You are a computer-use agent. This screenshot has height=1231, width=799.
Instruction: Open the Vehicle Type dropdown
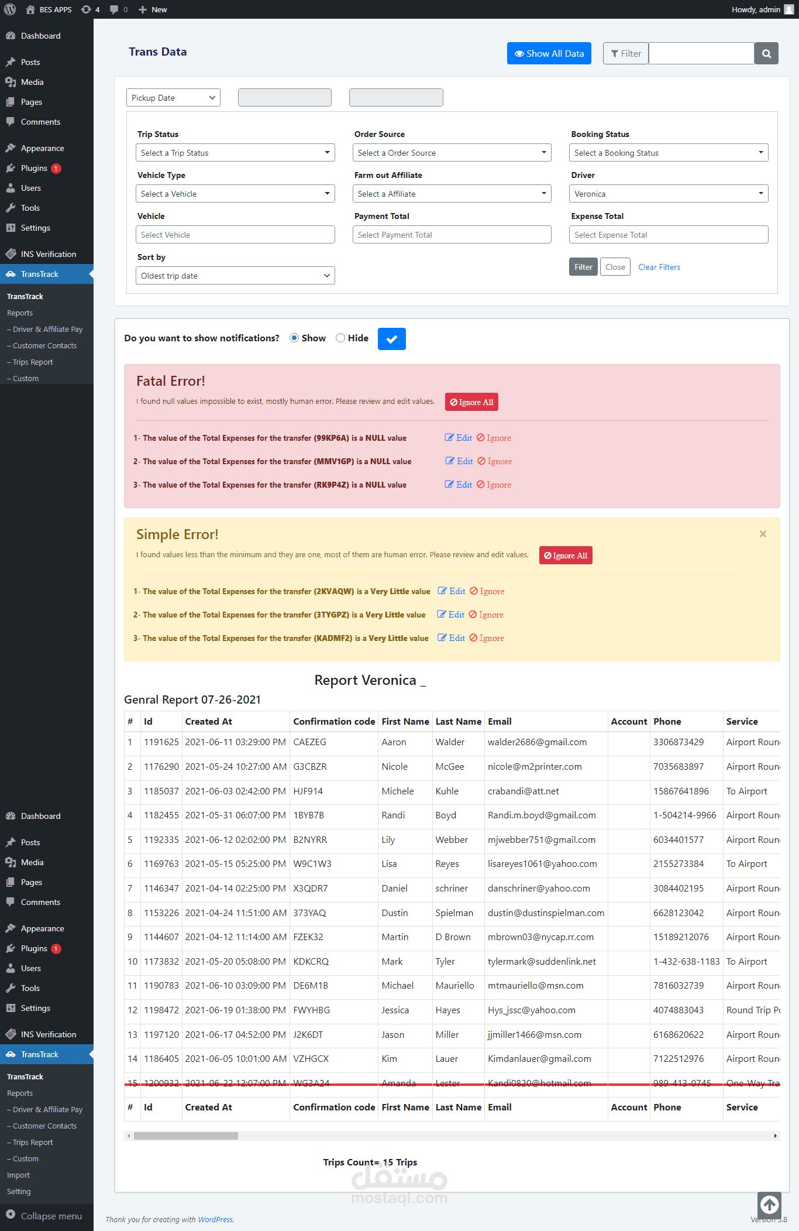[x=235, y=194]
